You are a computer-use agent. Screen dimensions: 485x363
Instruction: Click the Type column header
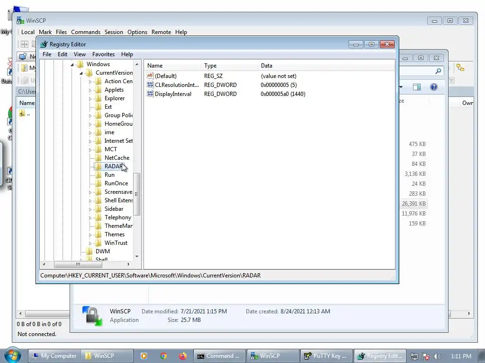[x=229, y=66]
